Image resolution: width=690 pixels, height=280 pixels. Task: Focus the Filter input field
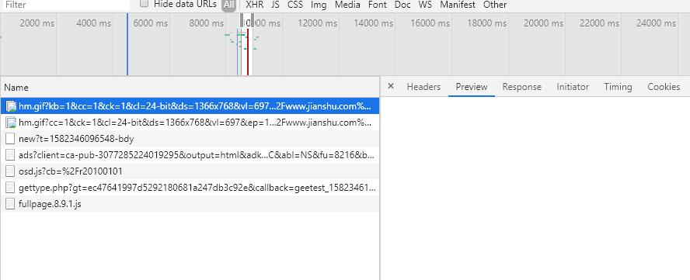point(66,5)
